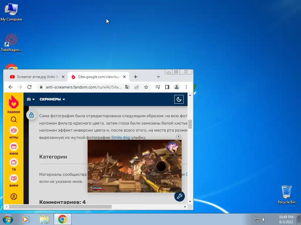Go back in Chrome with the back arrow
The height and width of the screenshot is (225, 301).
(11, 87)
